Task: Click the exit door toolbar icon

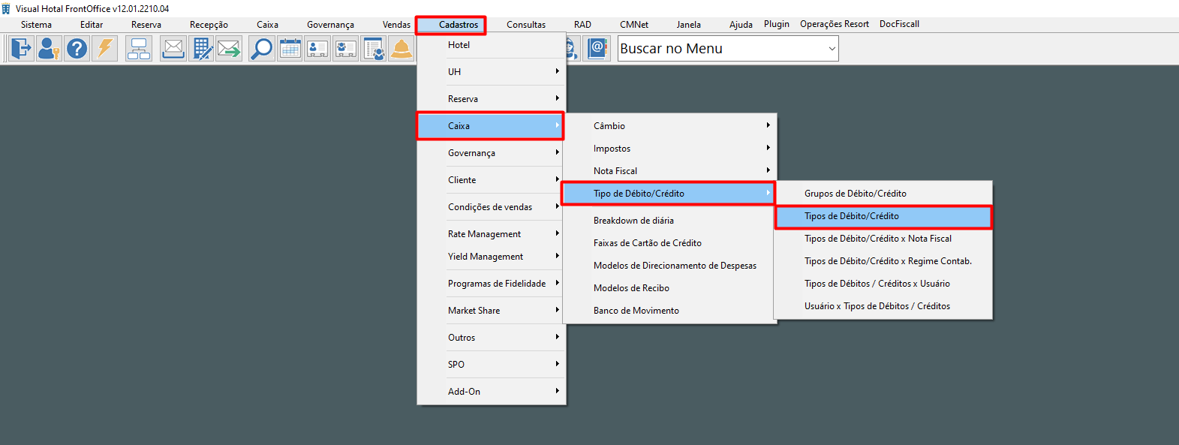Action: pyautogui.click(x=22, y=49)
